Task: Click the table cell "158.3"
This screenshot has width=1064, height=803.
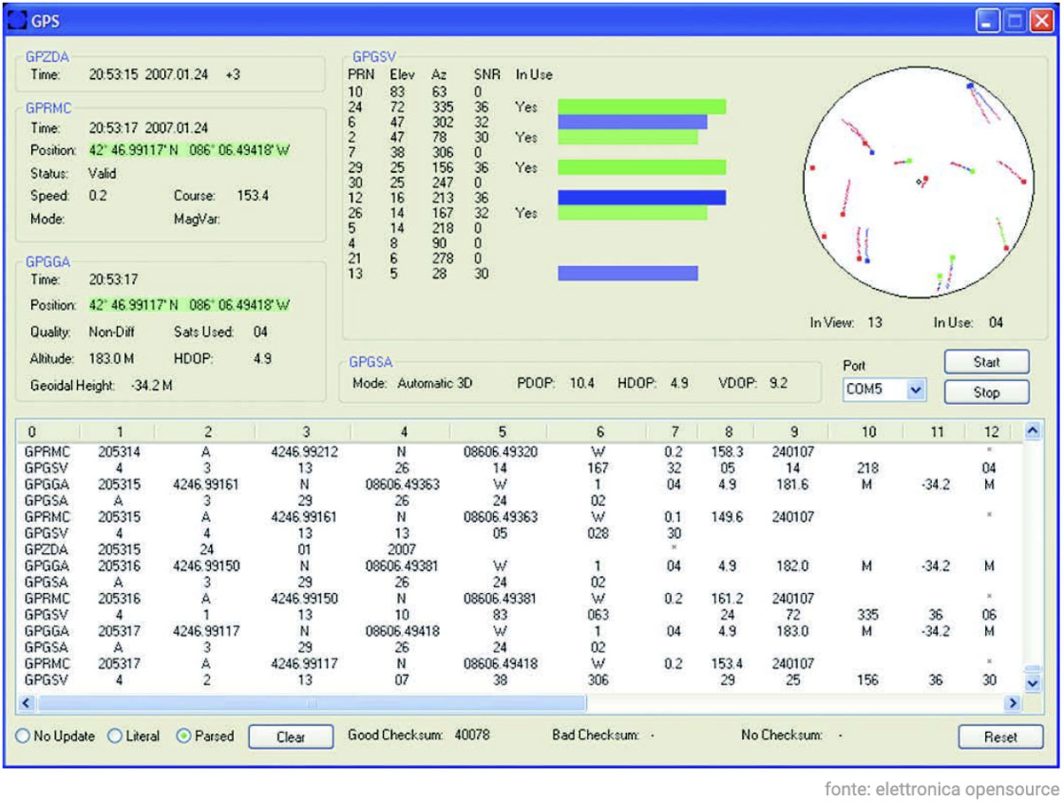Action: [x=728, y=452]
